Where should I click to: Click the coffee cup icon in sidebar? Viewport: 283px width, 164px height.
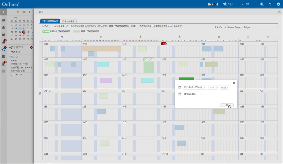point(3,56)
